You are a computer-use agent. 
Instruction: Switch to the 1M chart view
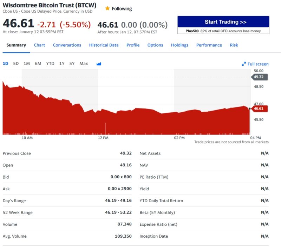click(x=26, y=64)
